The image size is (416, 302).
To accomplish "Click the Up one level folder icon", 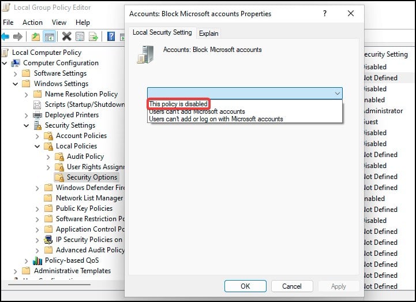I will click(36, 36).
